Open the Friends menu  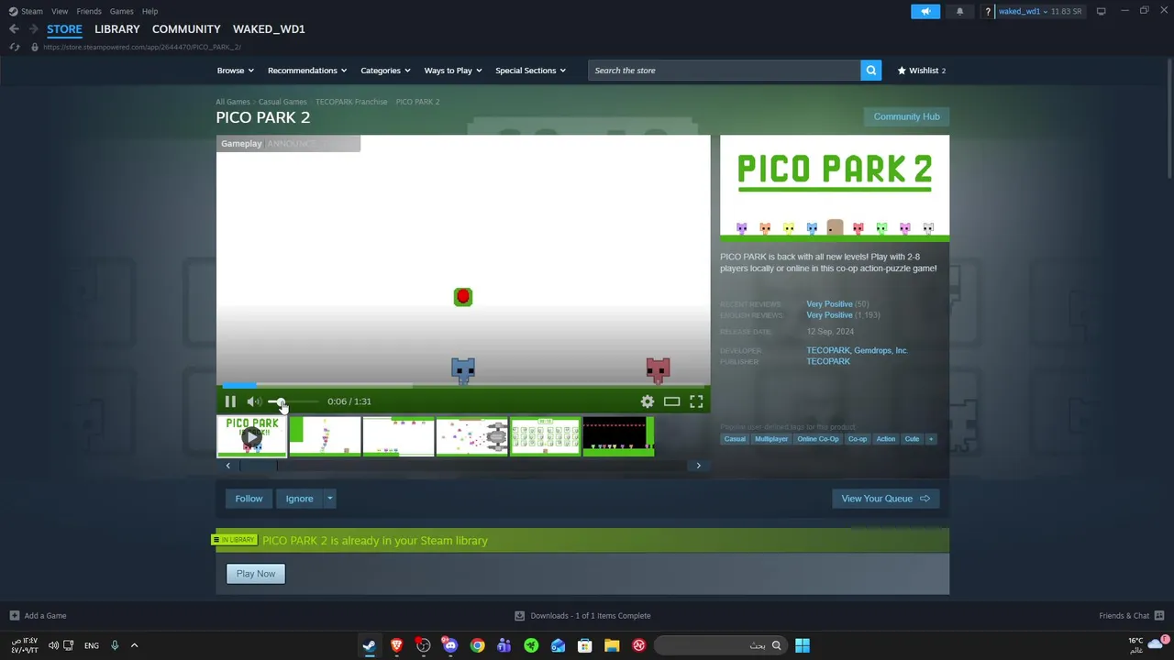click(x=89, y=11)
